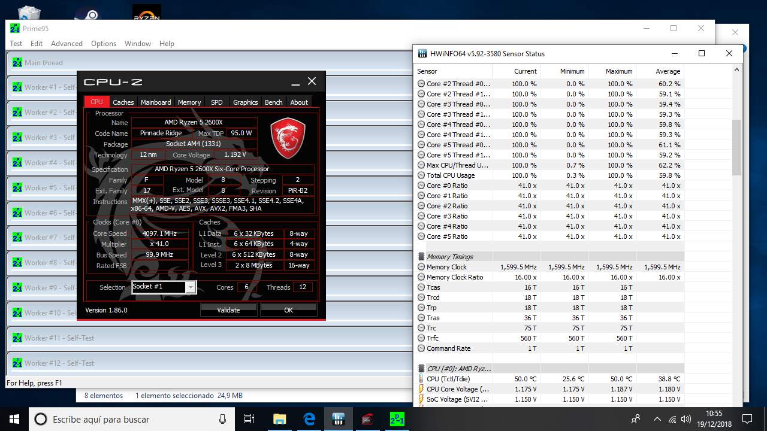767x431 pixels.
Task: Switch to the Mainboard tab in CPU-Z
Action: click(156, 102)
